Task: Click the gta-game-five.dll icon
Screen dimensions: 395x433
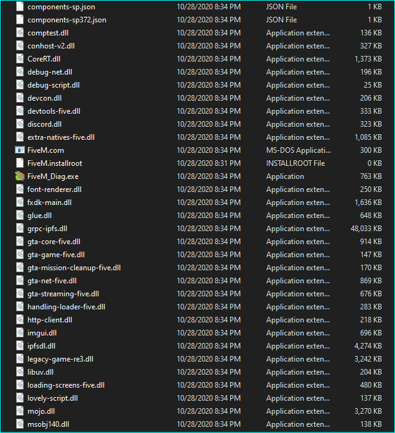Action: pyautogui.click(x=20, y=254)
